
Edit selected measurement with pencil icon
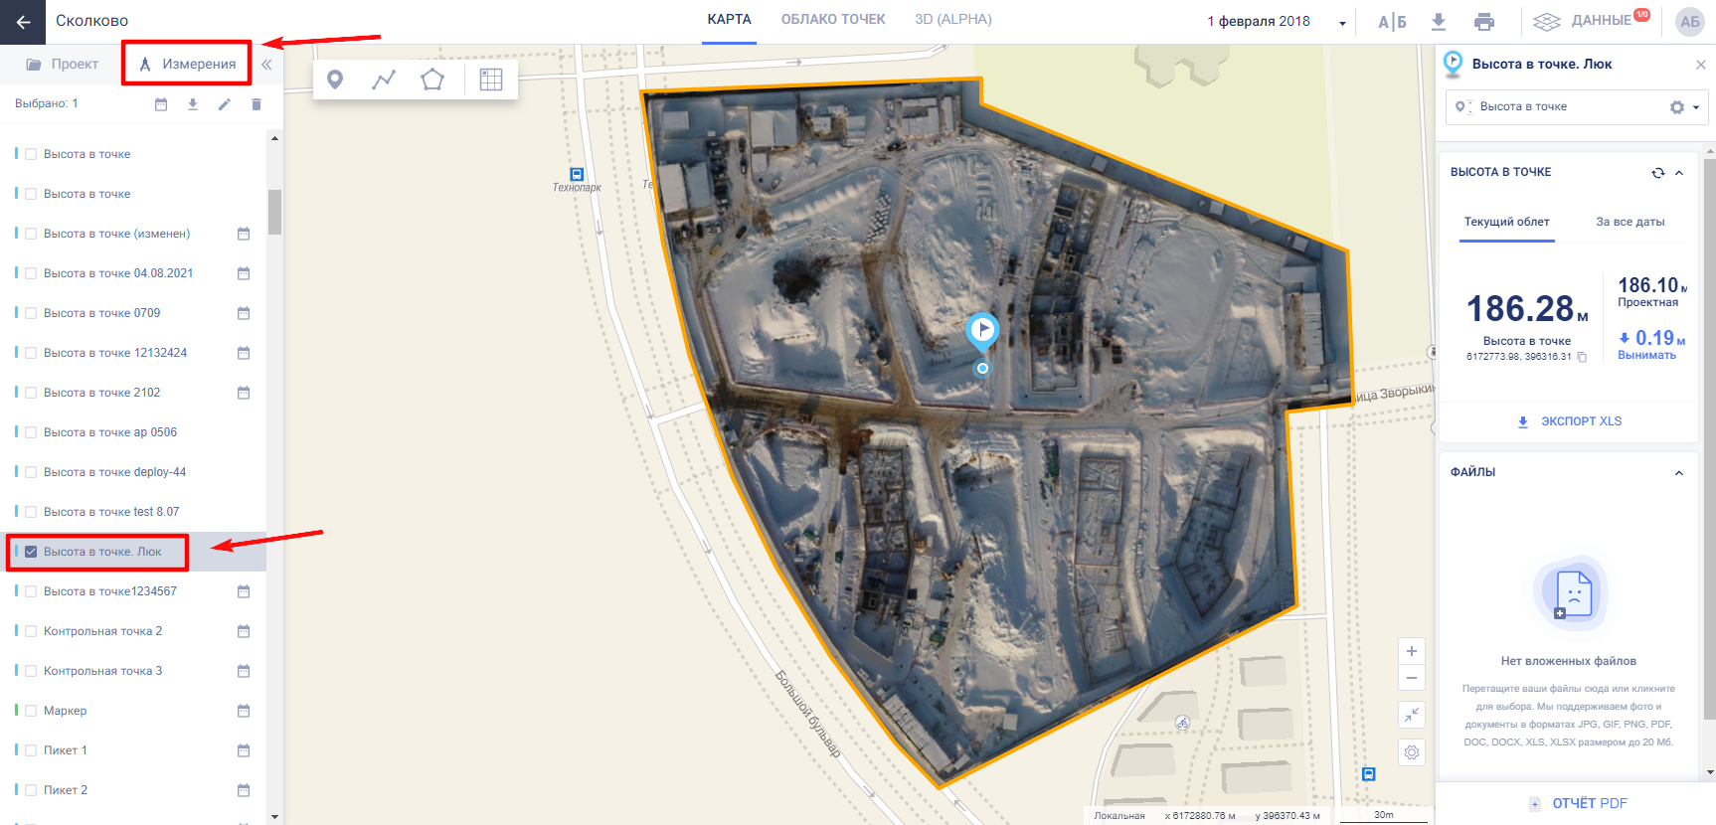(x=225, y=104)
